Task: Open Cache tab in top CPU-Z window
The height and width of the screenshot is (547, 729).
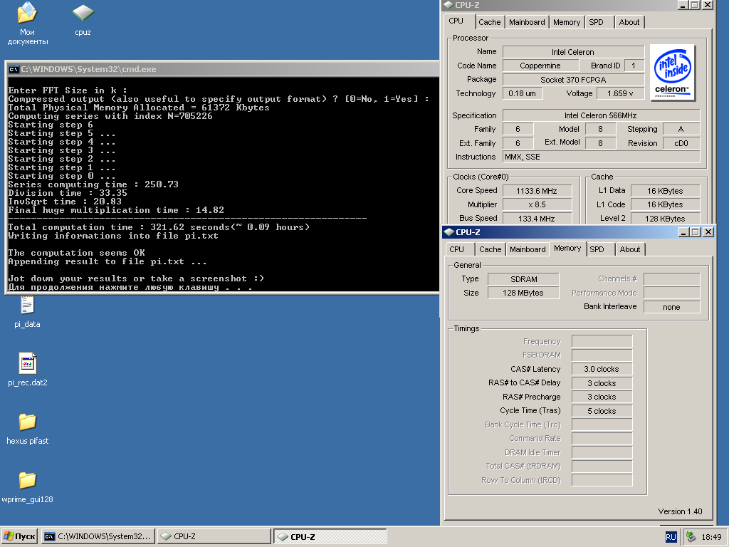Action: coord(490,22)
